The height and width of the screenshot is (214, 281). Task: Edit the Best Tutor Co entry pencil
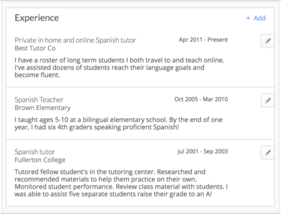[x=267, y=41]
